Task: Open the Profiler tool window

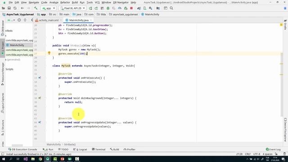Action: point(130,149)
